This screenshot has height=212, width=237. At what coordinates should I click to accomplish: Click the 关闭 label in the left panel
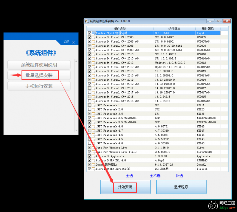(66, 42)
